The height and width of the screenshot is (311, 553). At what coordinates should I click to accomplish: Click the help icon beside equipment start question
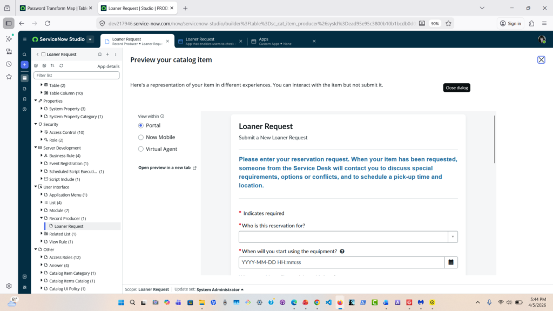342,252
